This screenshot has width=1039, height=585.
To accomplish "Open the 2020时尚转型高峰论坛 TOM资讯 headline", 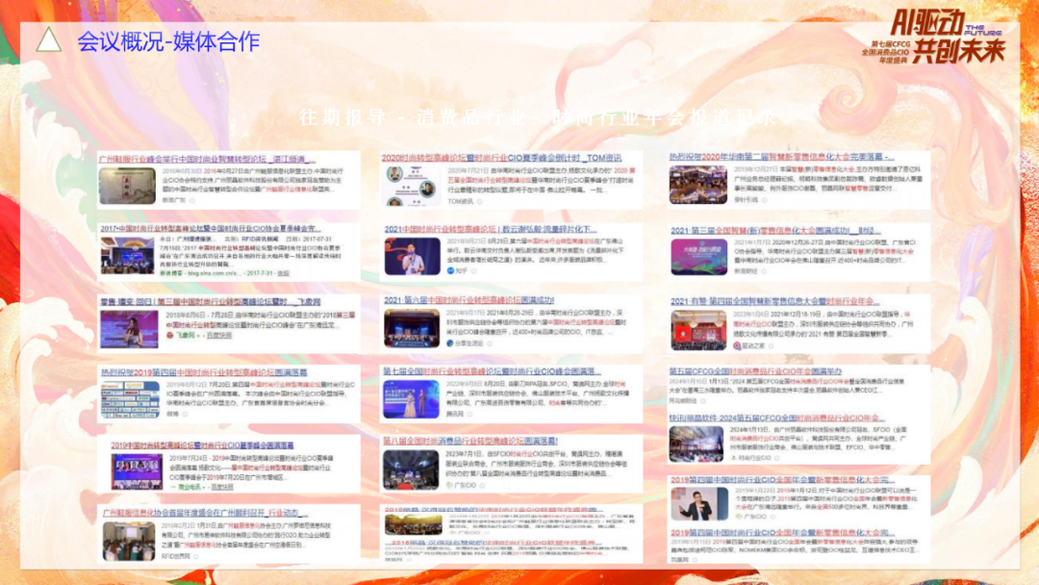I will [501, 158].
